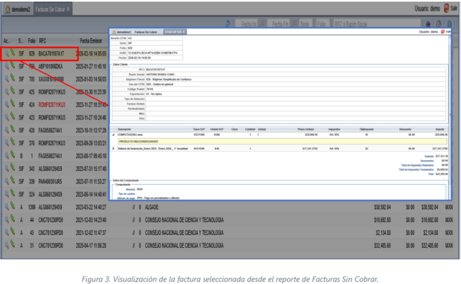Click pencil icon on folio 425 row

[12, 91]
